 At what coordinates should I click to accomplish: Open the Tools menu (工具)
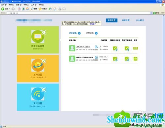pos(34,5)
